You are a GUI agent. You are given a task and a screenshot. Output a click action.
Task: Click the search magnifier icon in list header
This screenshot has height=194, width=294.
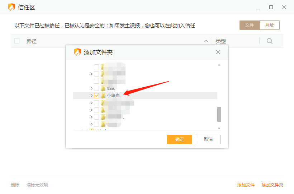coord(270,41)
